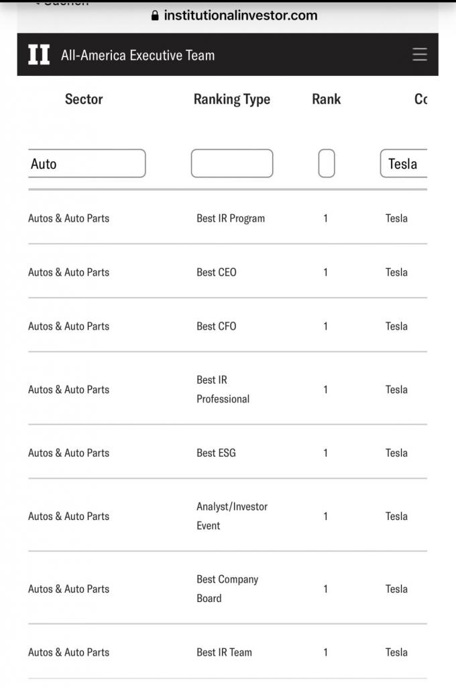The width and height of the screenshot is (456, 688).
Task: Click the small Rank filter box
Action: click(x=327, y=163)
